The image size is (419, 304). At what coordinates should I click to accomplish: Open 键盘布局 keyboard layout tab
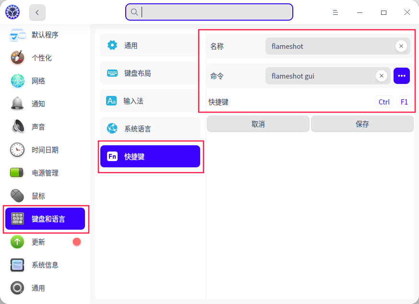(150, 73)
